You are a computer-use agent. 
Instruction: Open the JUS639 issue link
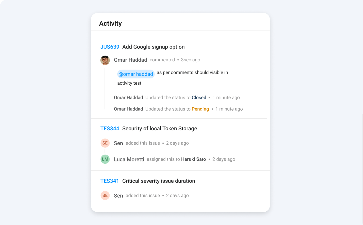point(110,47)
